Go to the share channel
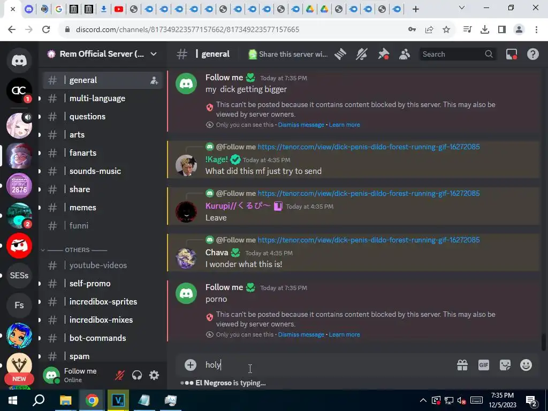 103,189
